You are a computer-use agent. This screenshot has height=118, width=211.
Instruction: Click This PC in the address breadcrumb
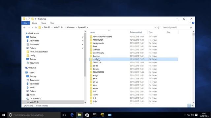[x=47, y=27]
